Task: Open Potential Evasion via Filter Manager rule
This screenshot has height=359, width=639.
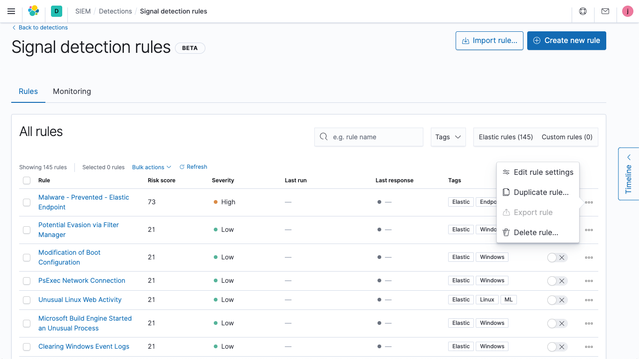Action: point(79,230)
